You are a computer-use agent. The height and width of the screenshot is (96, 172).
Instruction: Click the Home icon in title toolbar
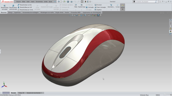coord(59,2)
